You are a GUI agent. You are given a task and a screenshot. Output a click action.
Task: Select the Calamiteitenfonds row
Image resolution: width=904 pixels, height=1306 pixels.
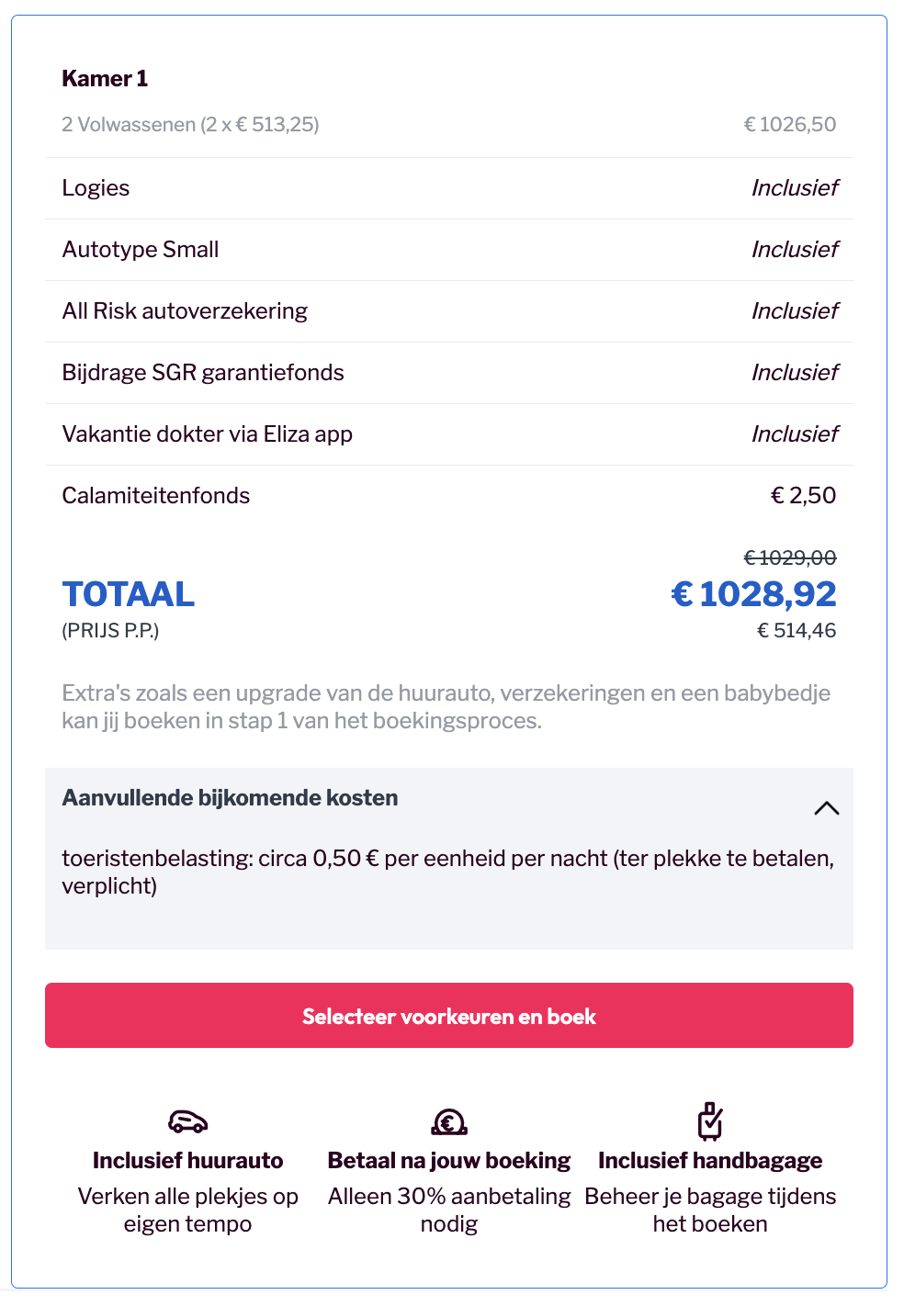449,496
